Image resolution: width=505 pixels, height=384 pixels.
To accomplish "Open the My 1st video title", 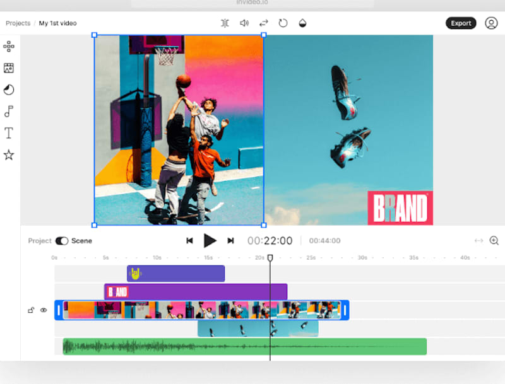I will [57, 23].
